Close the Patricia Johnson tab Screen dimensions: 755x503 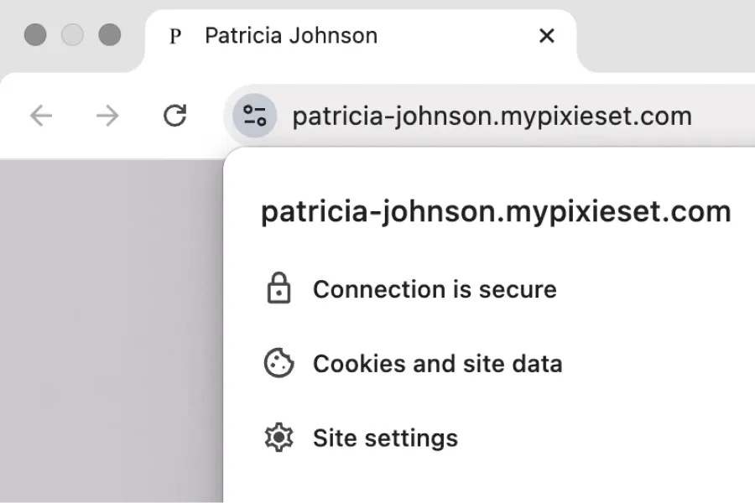pos(547,35)
